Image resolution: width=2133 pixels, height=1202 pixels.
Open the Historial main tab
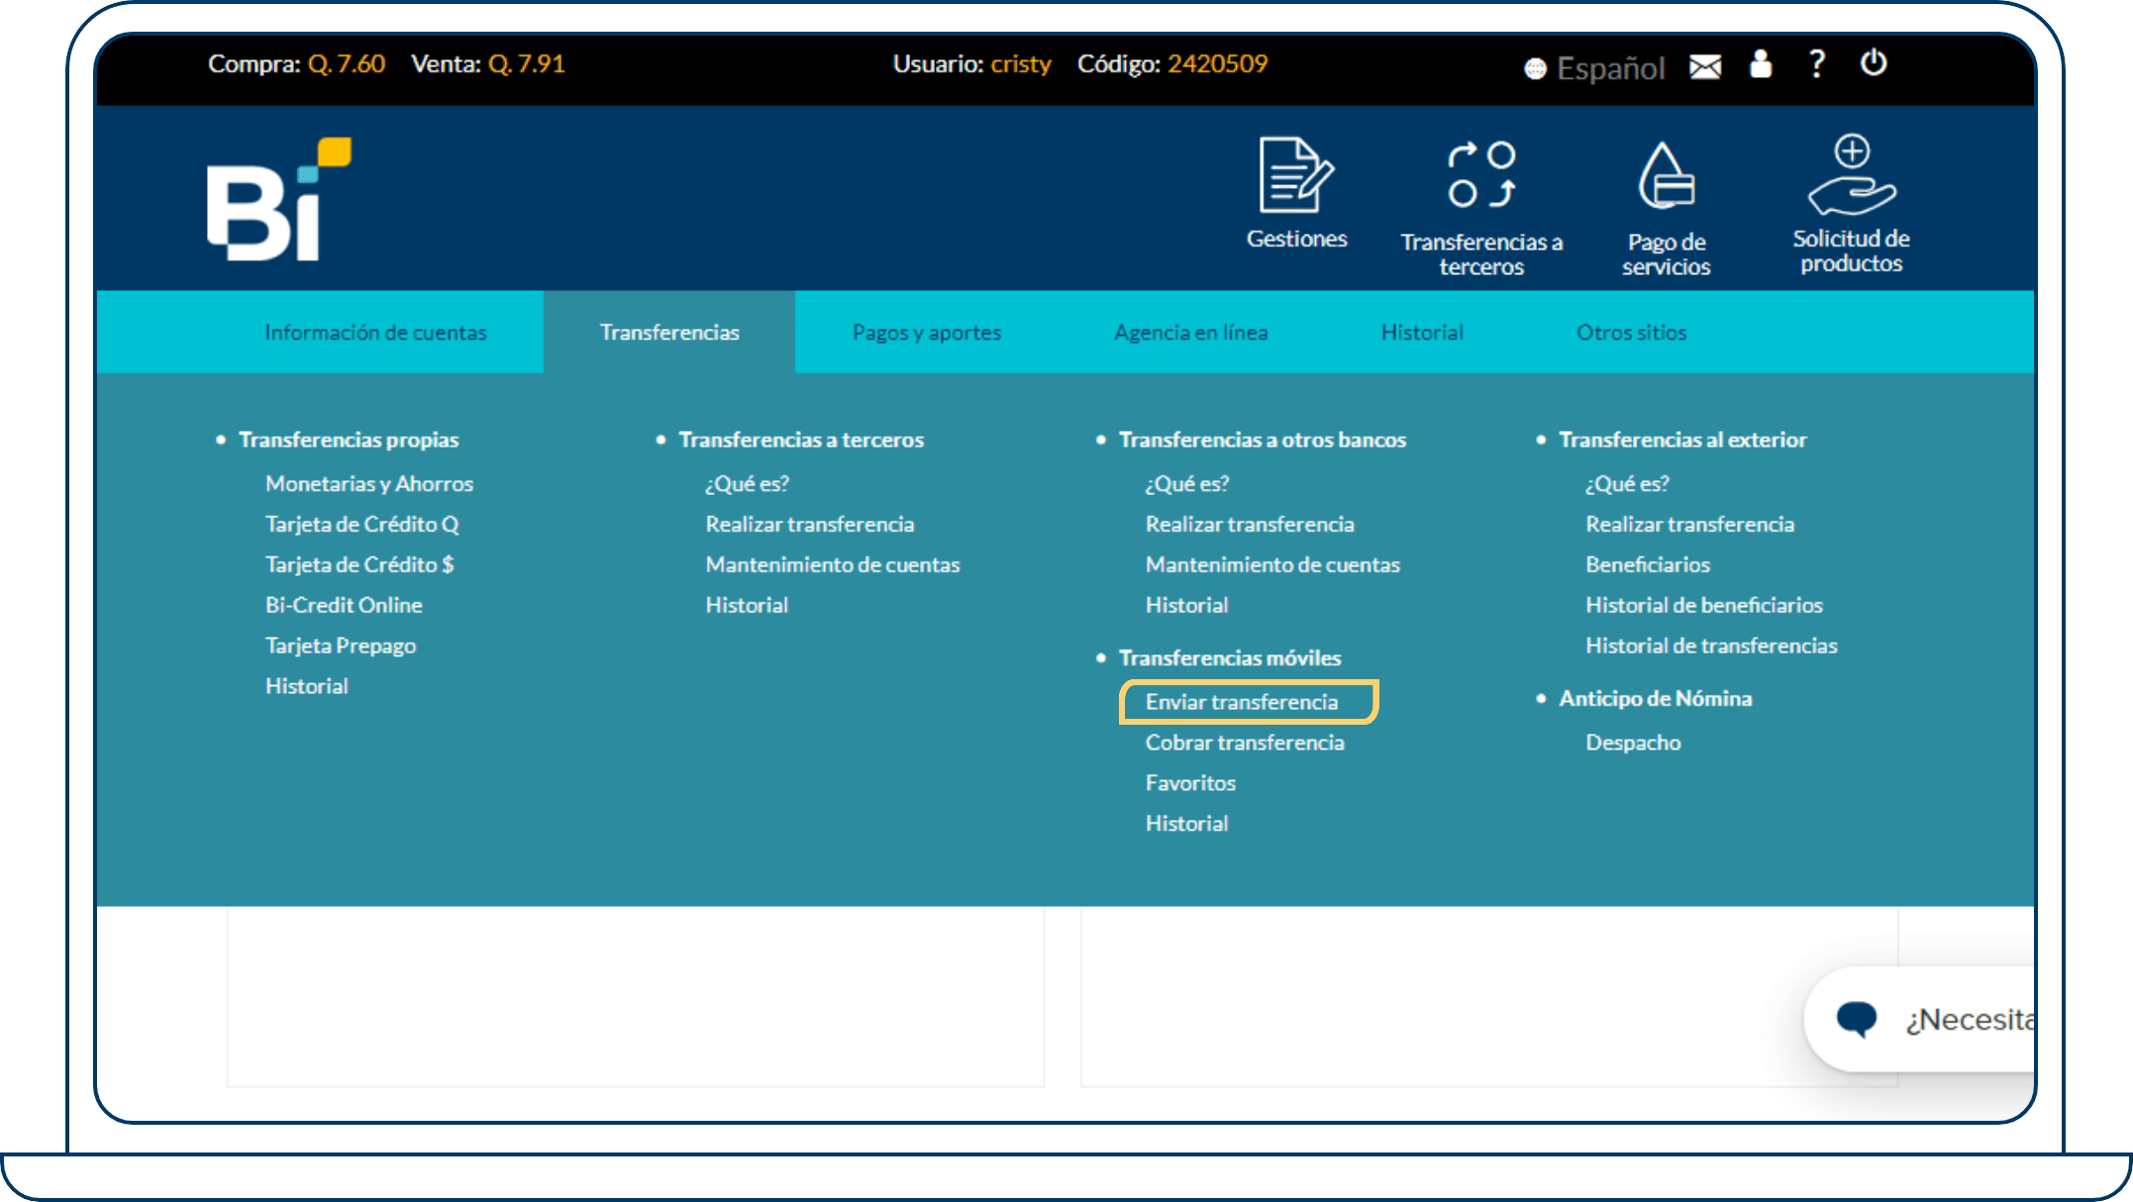[1422, 333]
